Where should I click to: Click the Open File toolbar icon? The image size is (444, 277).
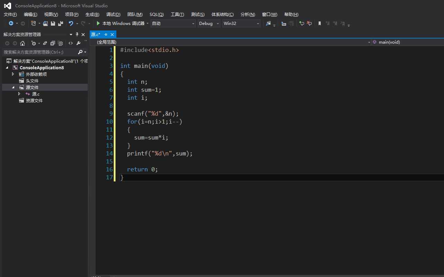coord(45,24)
